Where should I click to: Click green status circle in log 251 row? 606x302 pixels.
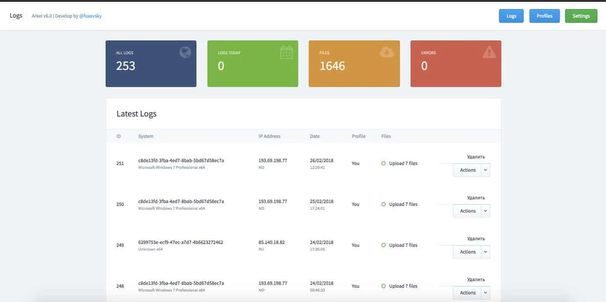coord(384,163)
